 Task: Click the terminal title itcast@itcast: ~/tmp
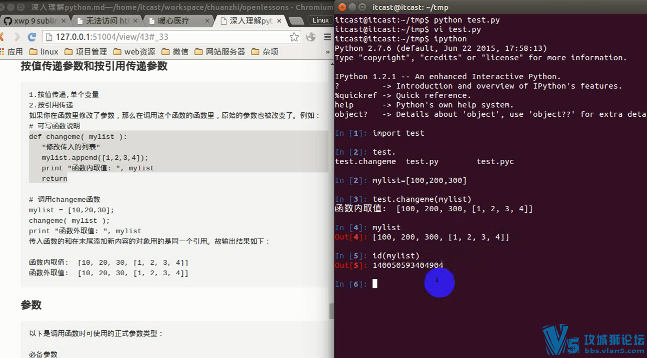(410, 7)
